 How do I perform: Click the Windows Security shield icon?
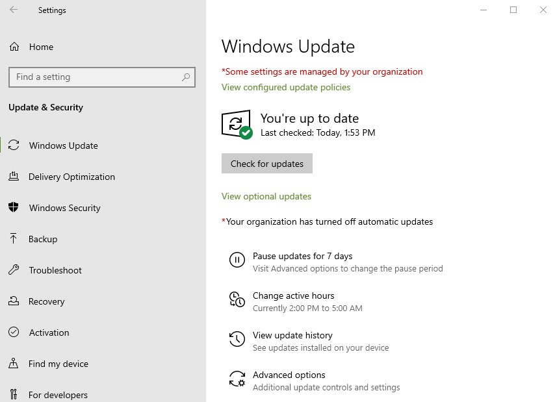[x=14, y=207]
